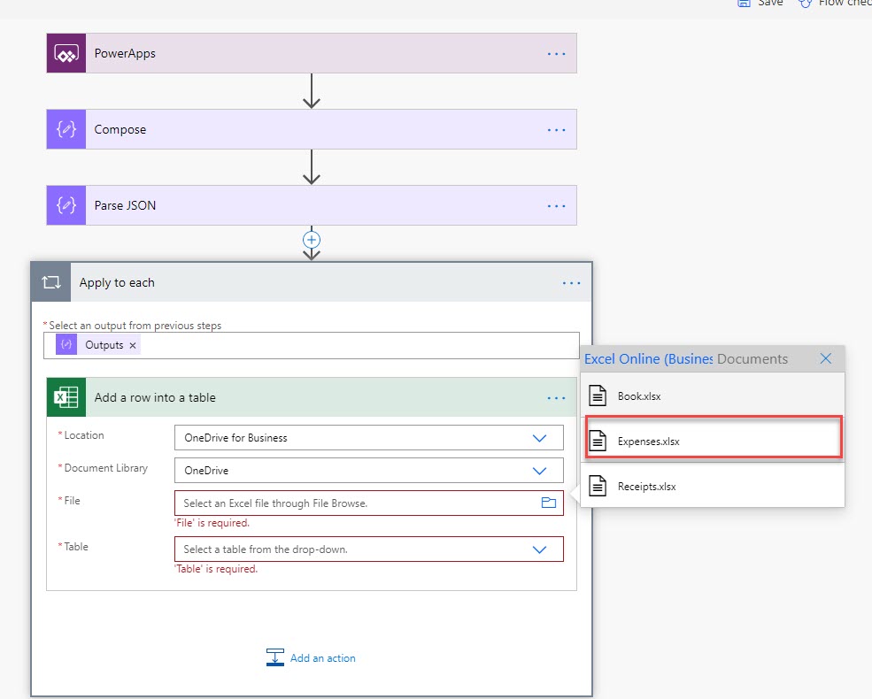
Task: Click the Parse JSON action icon
Action: [66, 206]
